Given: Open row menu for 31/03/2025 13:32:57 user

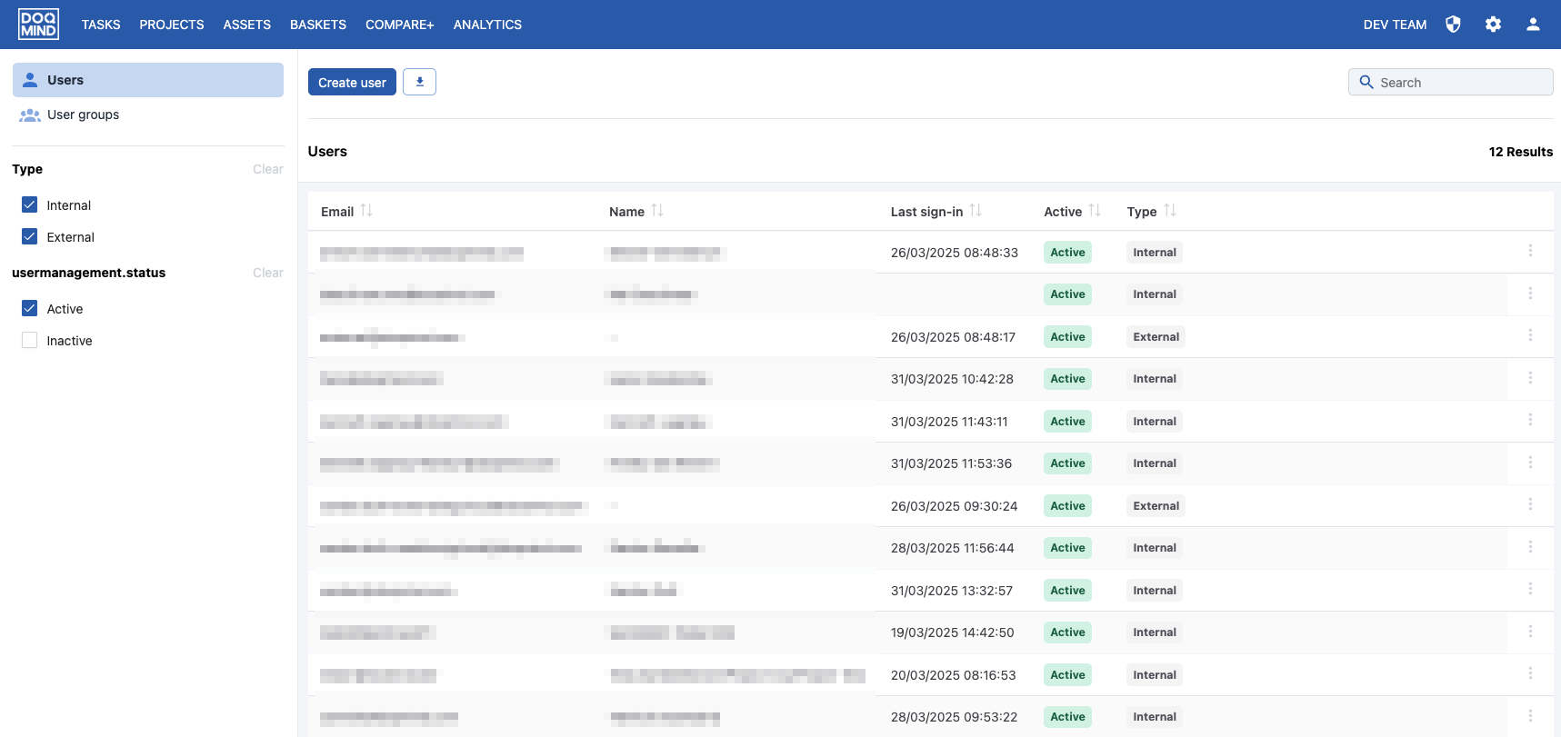Looking at the screenshot, I should 1530,590.
